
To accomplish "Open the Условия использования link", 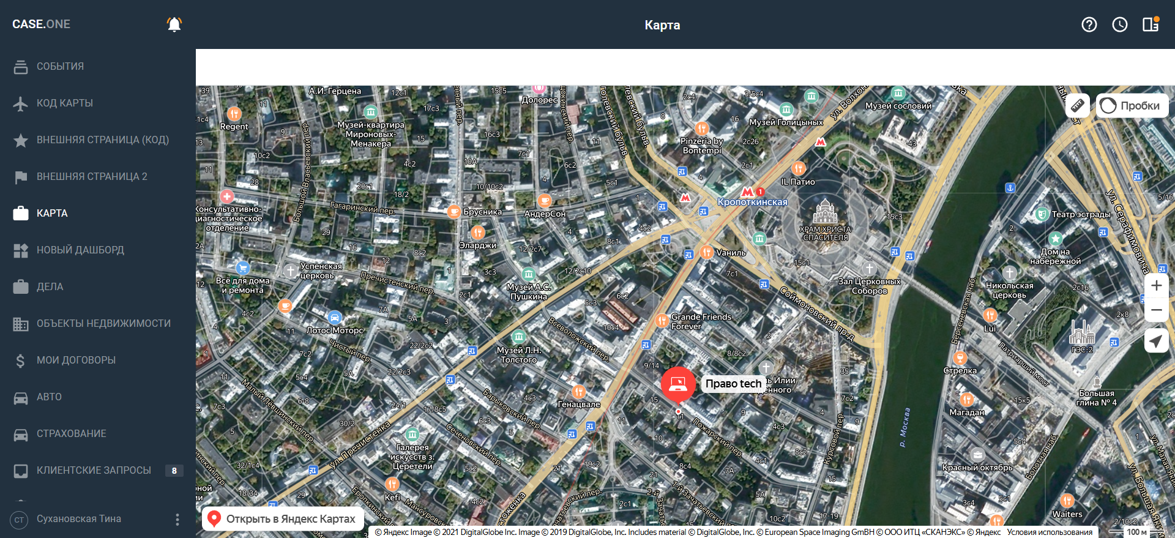I will (x=1050, y=532).
